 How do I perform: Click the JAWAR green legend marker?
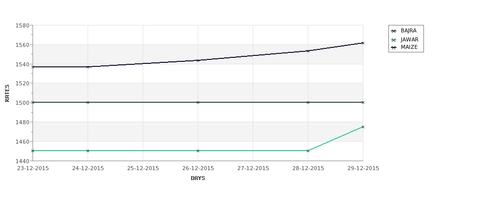(x=394, y=40)
